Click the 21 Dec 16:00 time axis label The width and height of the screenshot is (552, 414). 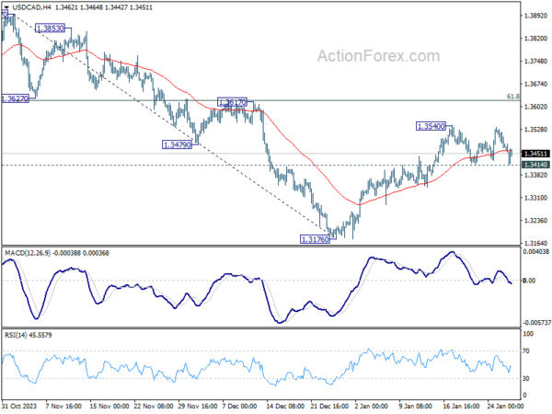329,406
